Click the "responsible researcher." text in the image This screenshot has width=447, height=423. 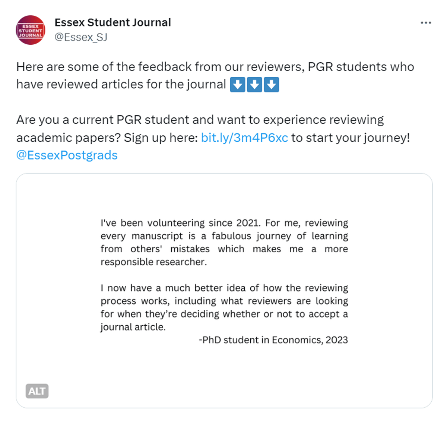point(153,262)
